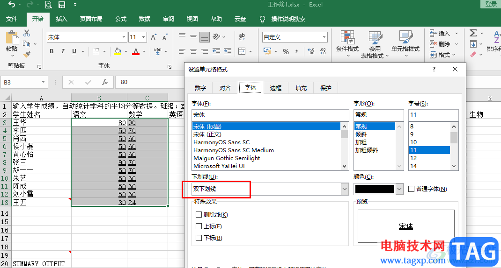The image size is (501, 268).
Task: Click the Format Painter brush icon
Action: 27,55
